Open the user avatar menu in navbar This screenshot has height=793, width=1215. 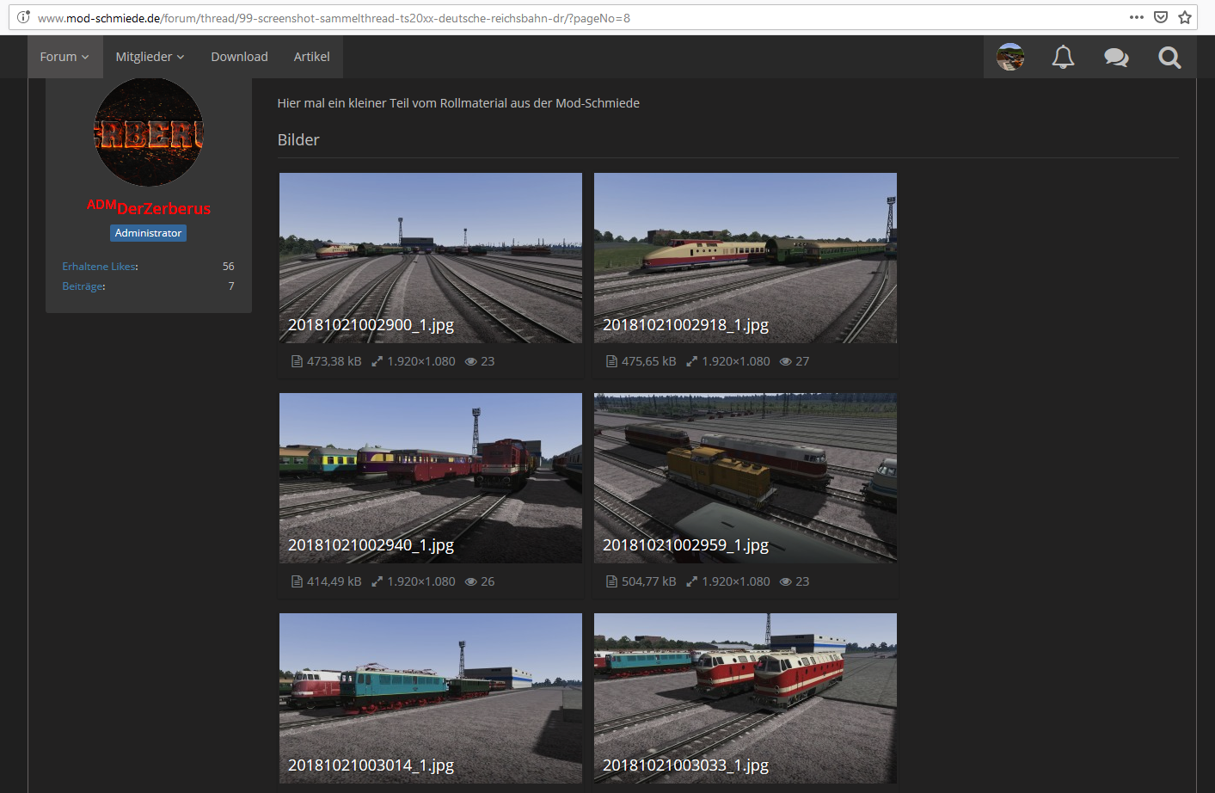point(1010,57)
